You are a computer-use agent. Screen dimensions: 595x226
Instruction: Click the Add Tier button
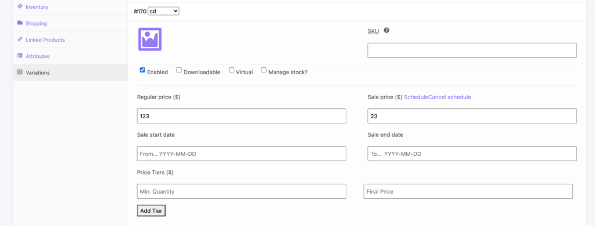(151, 210)
